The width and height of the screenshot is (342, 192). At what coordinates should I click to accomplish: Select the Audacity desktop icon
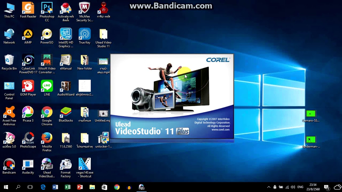[28, 166]
